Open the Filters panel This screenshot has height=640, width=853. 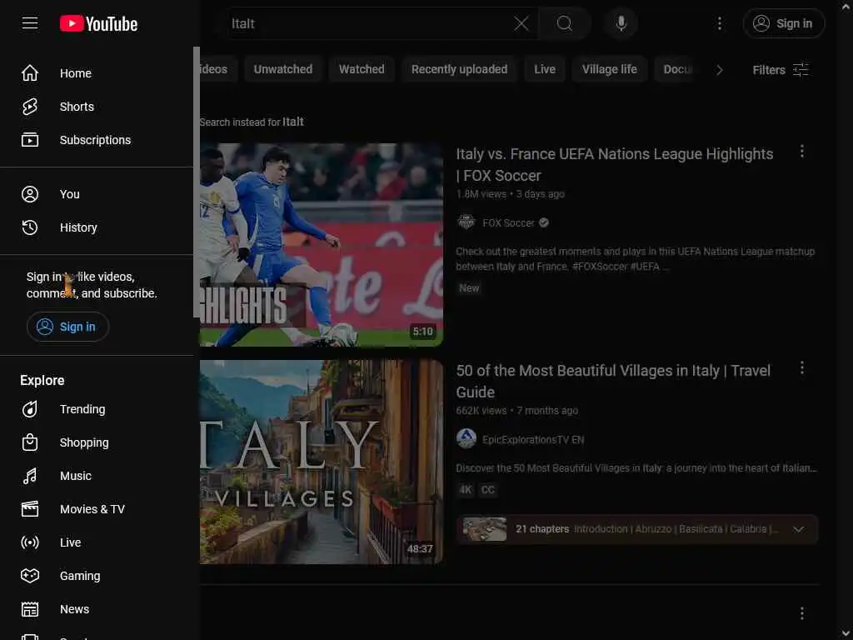[x=780, y=70]
